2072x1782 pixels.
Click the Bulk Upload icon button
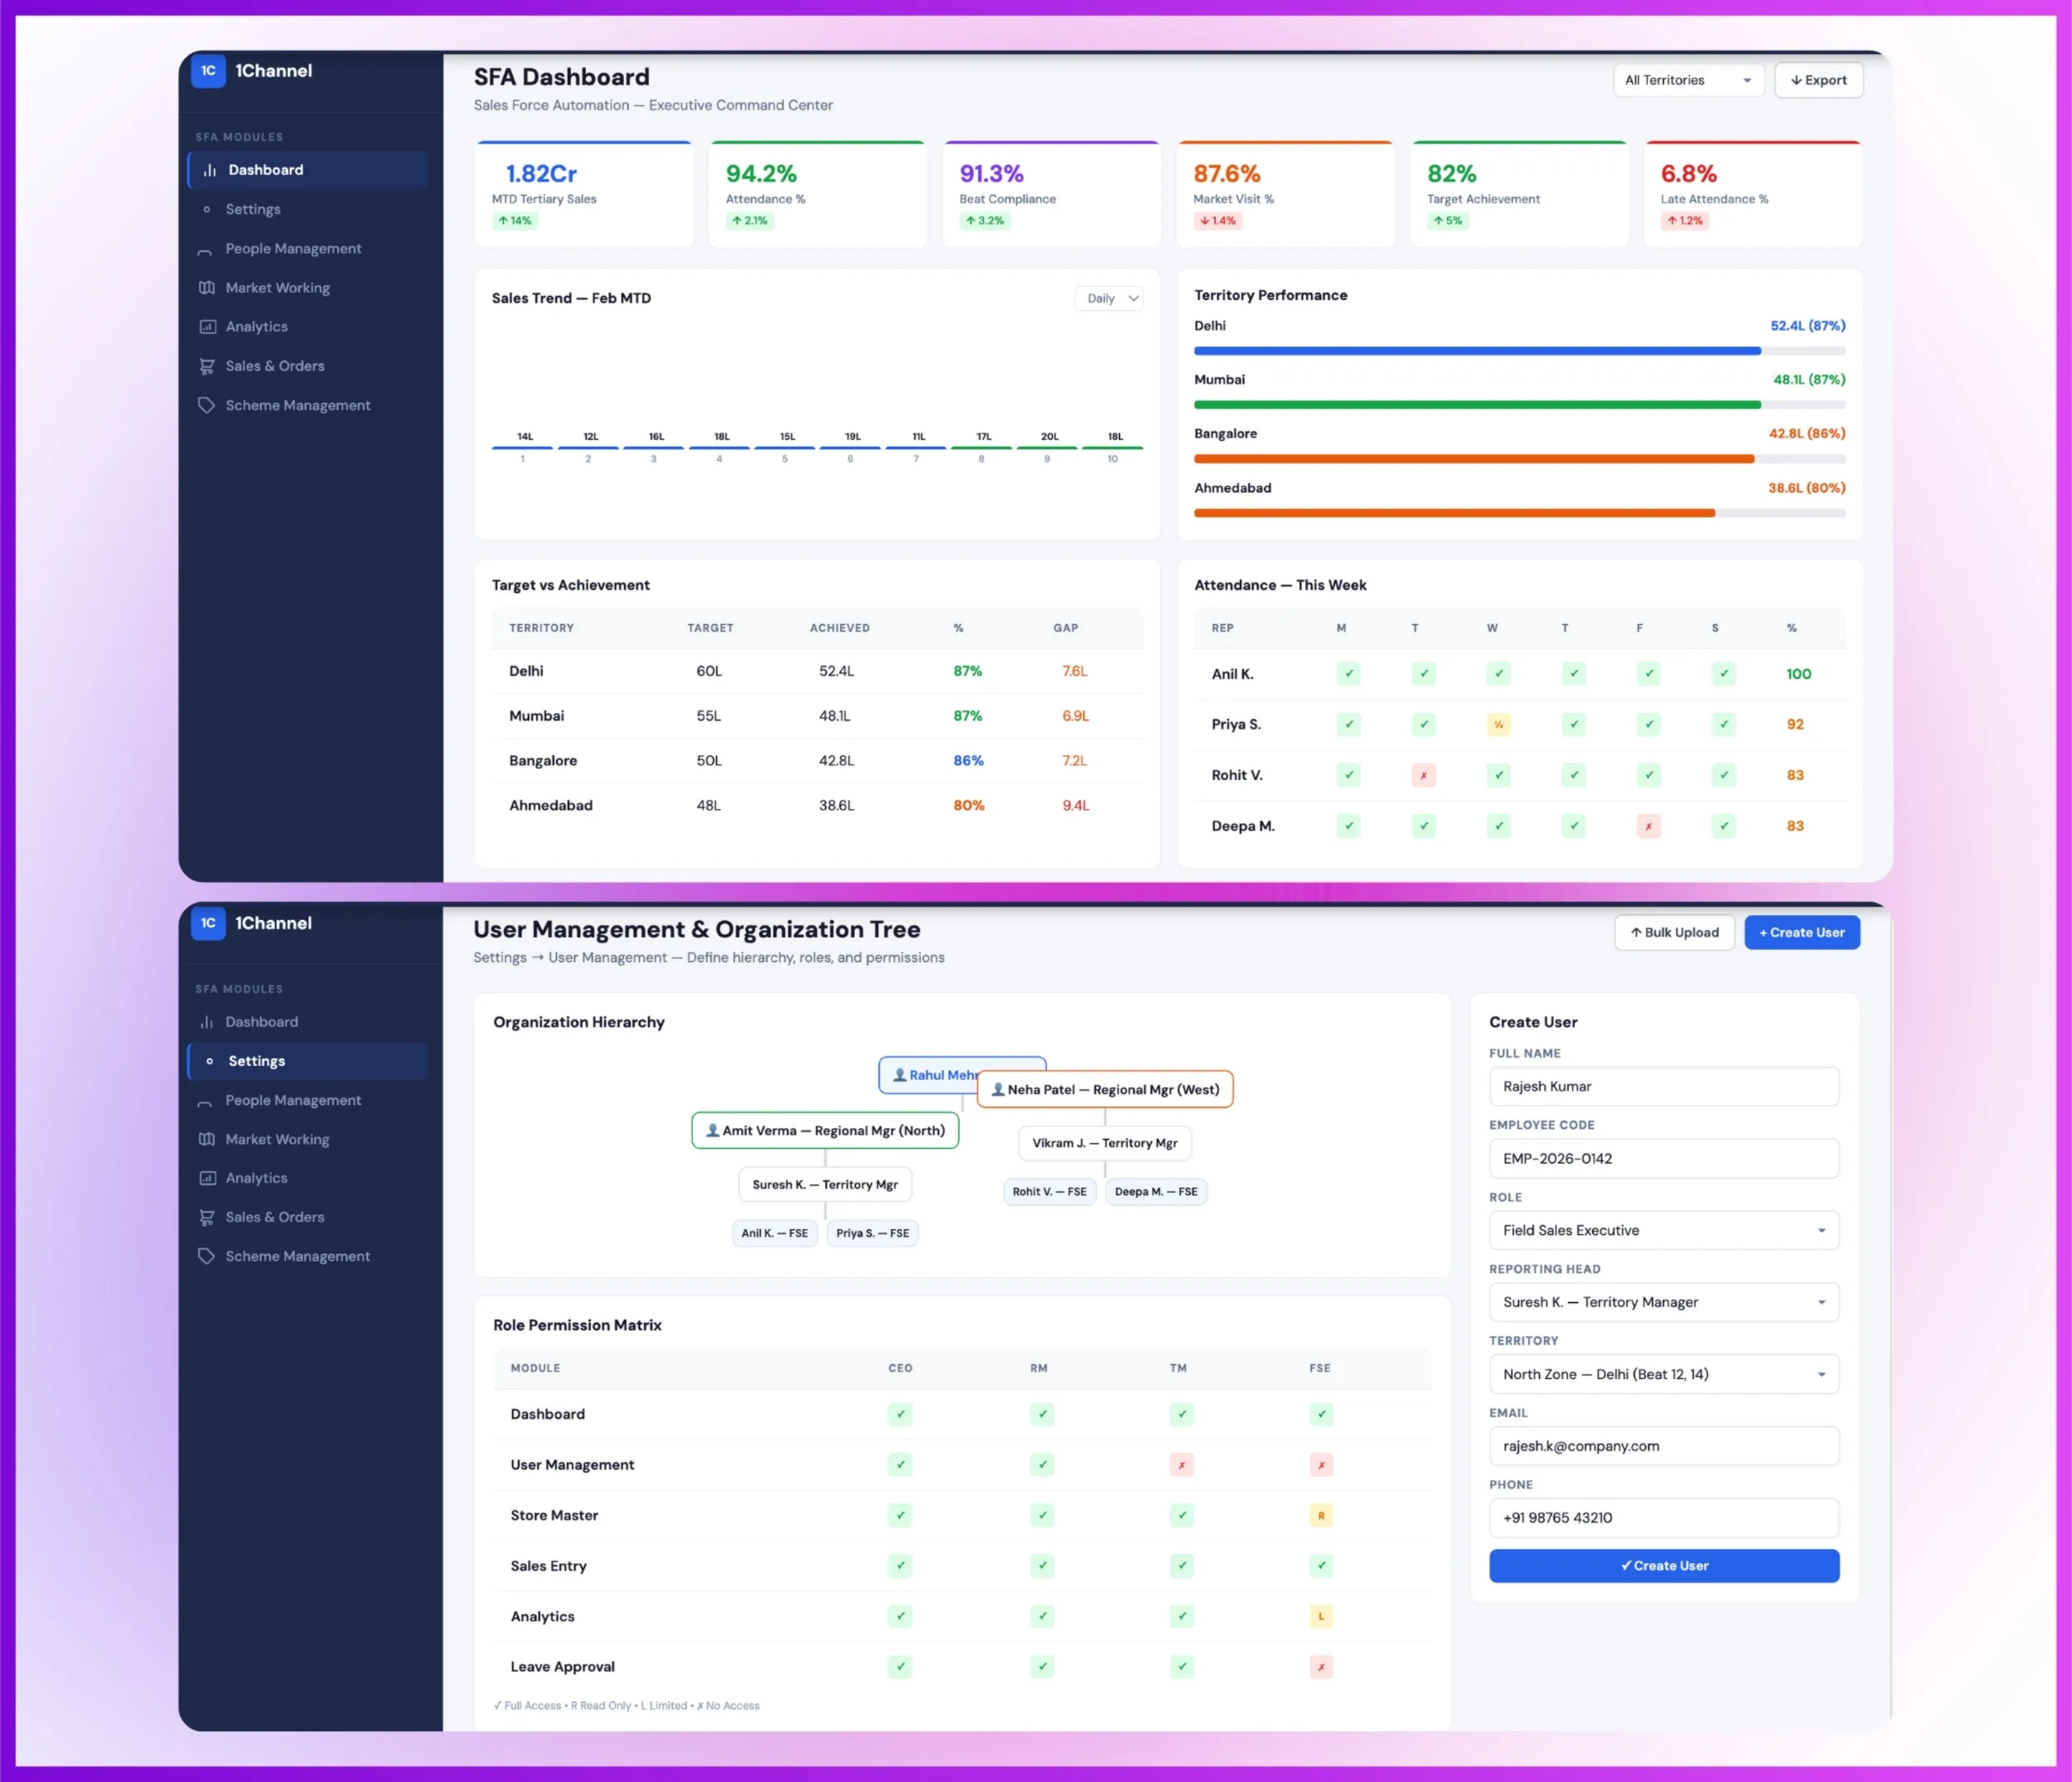pos(1674,932)
